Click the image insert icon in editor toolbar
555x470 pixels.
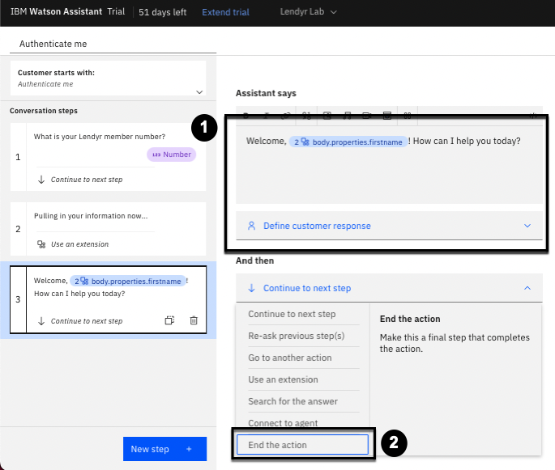click(x=327, y=115)
